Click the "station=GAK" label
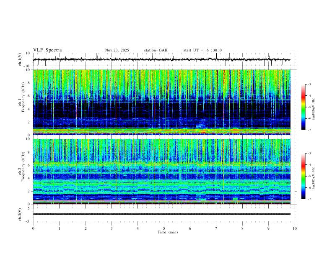This screenshot has width=332, height=256. [x=156, y=50]
